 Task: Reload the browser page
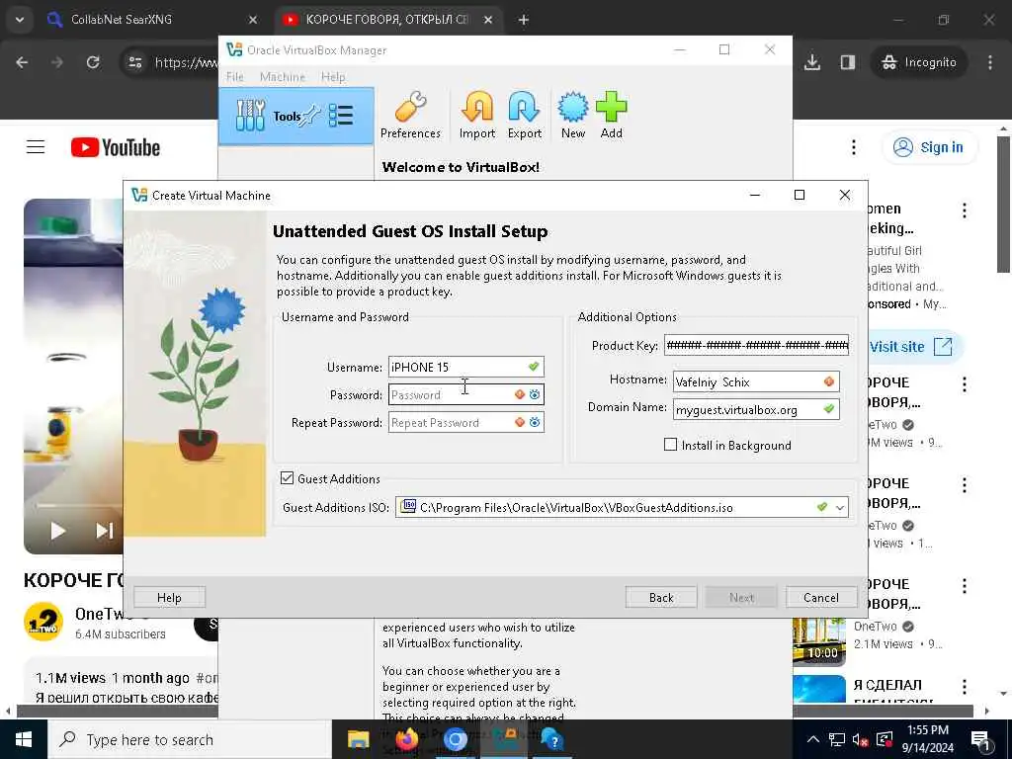[x=93, y=62]
